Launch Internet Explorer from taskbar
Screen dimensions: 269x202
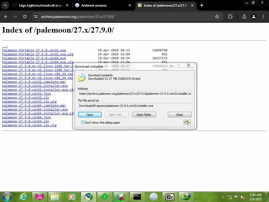click(x=23, y=197)
